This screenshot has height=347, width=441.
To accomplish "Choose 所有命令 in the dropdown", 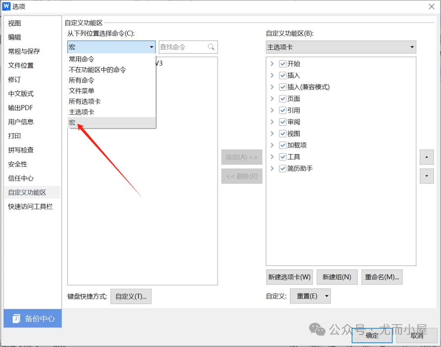I will (111, 80).
